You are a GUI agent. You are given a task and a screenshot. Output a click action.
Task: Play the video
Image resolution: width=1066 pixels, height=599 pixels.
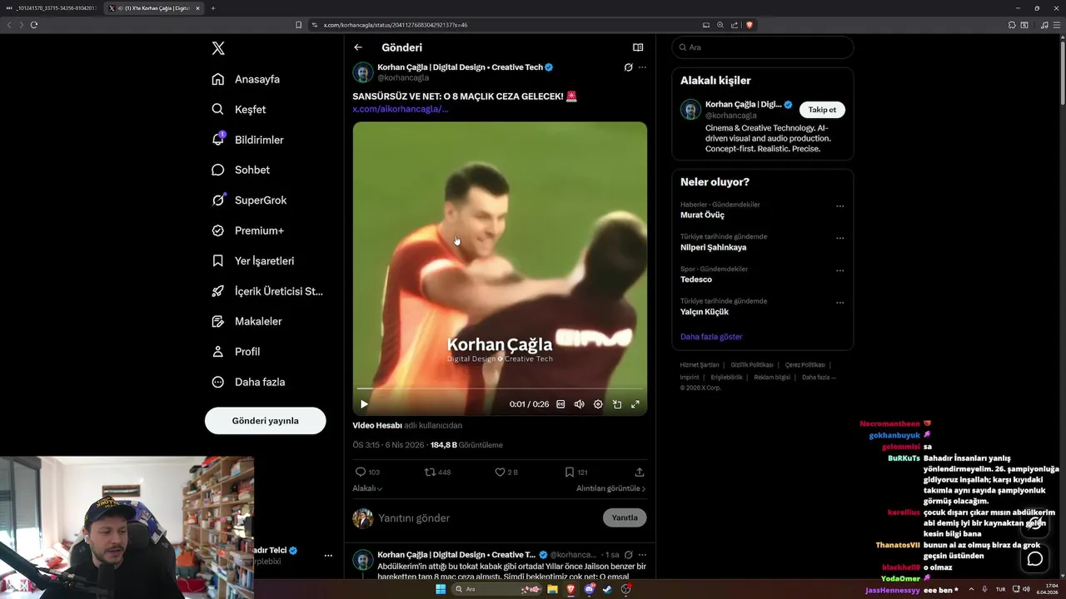(364, 404)
